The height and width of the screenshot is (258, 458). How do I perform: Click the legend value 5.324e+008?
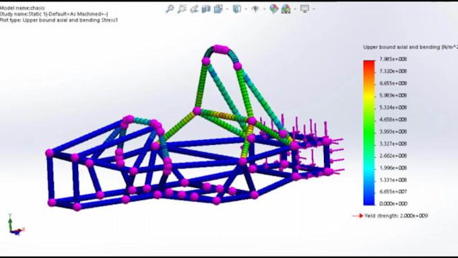tap(393, 108)
